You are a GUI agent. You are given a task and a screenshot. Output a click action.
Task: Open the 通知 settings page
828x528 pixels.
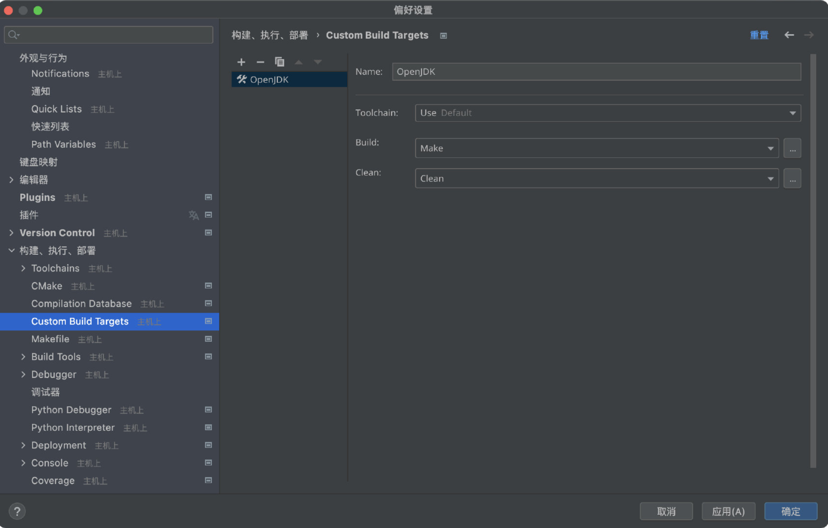tap(41, 91)
